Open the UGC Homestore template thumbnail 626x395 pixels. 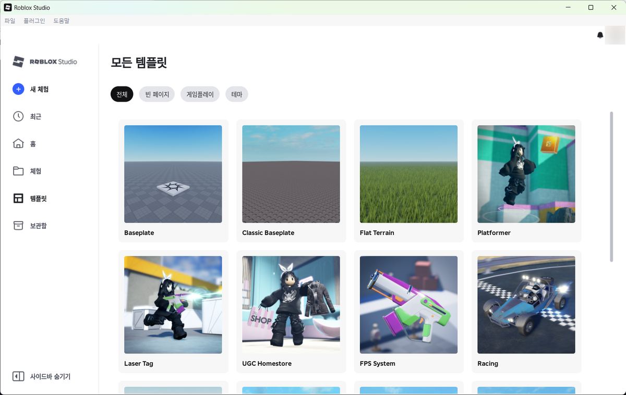click(291, 305)
